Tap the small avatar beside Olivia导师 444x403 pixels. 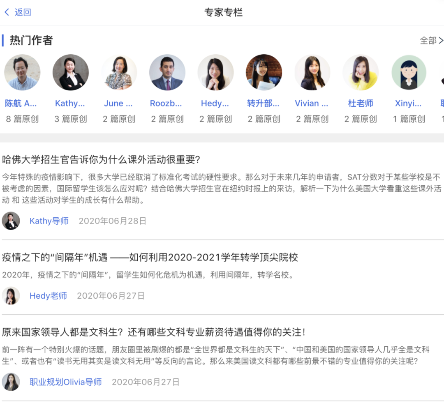pos(11,382)
